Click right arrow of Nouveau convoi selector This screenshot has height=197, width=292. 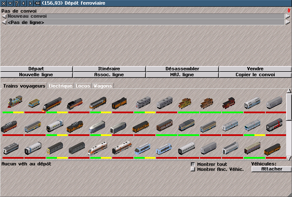click(288, 16)
